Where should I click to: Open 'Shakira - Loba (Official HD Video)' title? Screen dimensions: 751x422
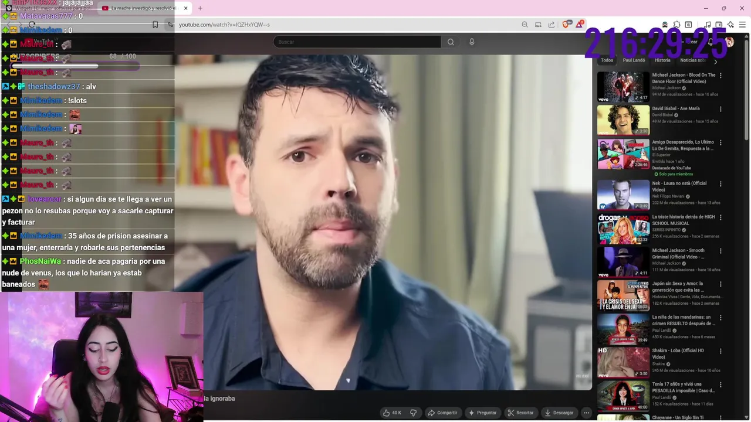(678, 353)
